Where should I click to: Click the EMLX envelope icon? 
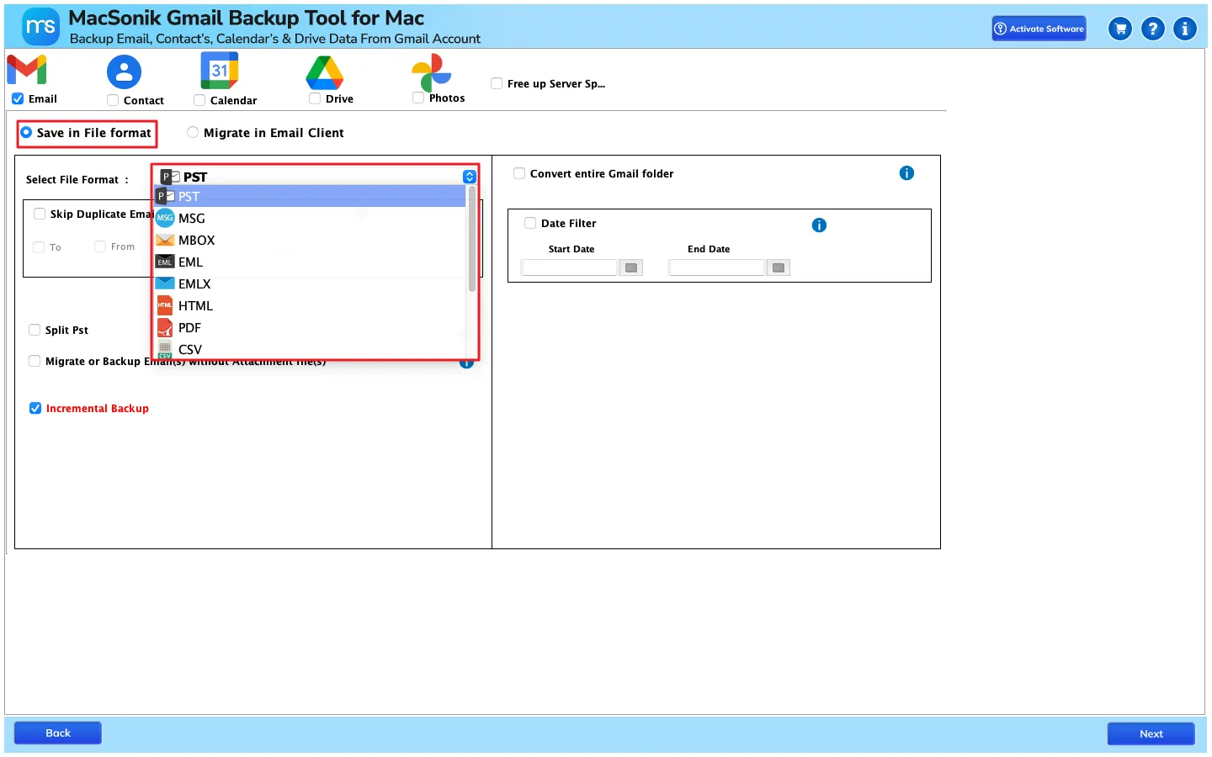click(165, 283)
